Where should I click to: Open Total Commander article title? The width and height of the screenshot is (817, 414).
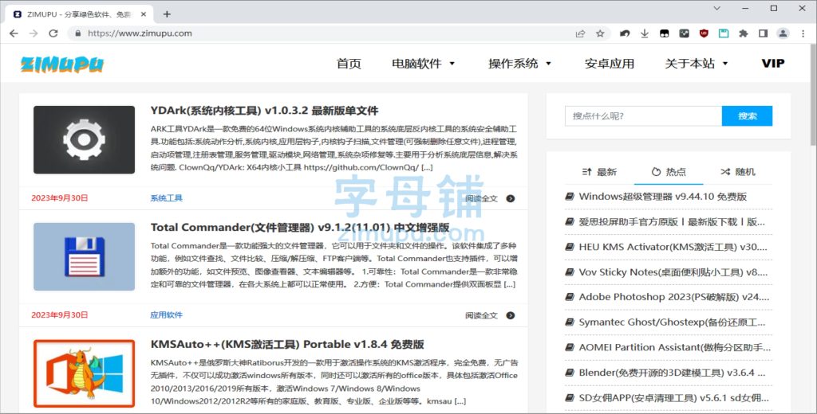(300, 227)
